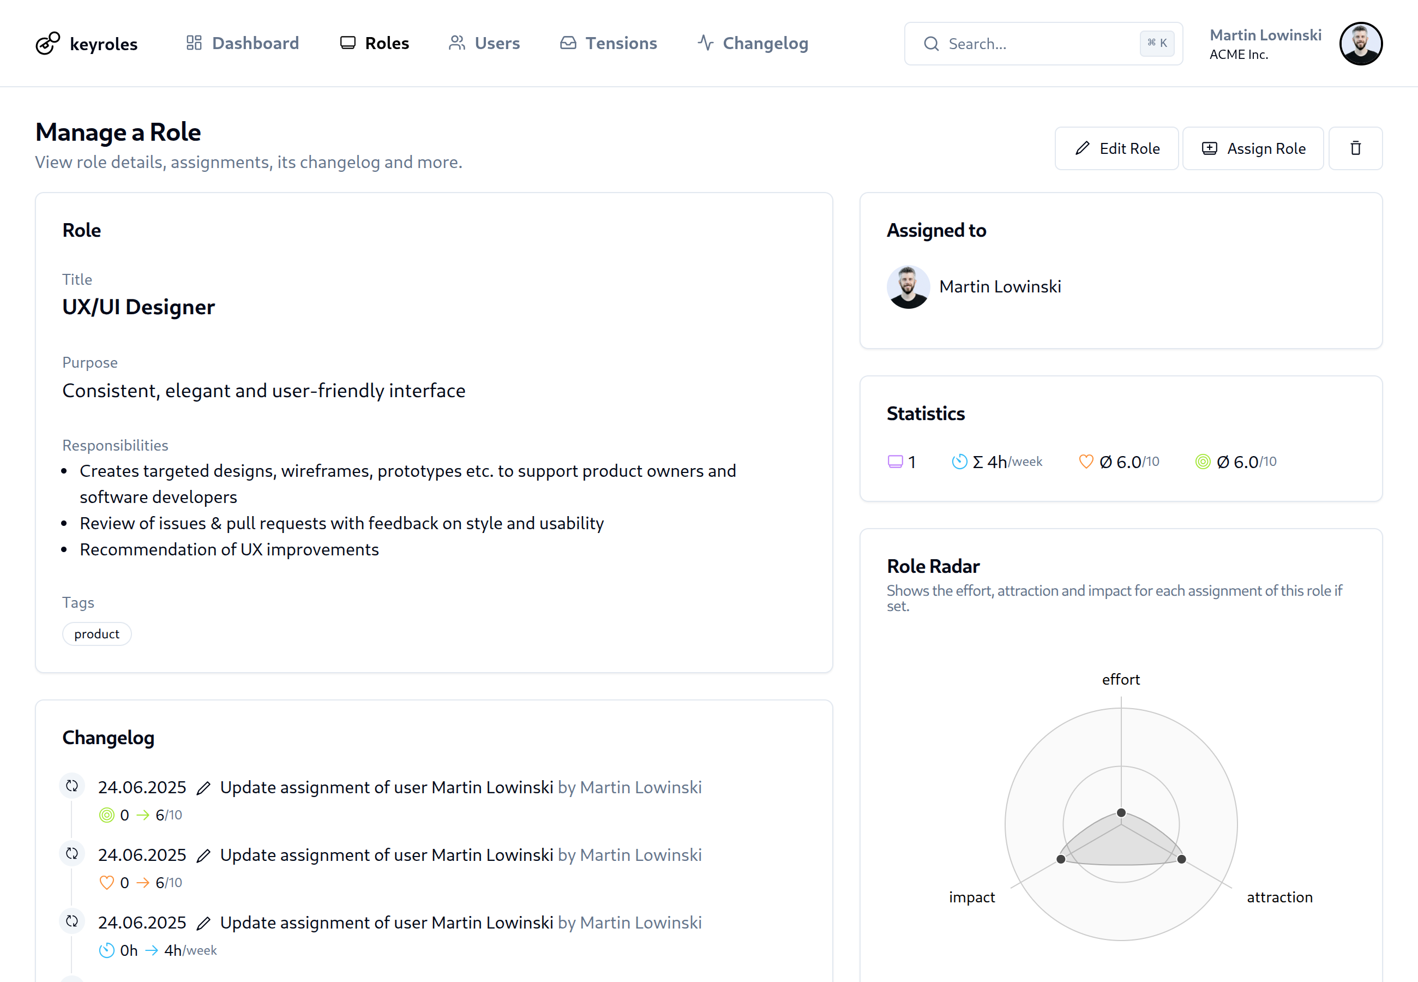Click the Edit Role button
1418x982 pixels.
pos(1117,148)
